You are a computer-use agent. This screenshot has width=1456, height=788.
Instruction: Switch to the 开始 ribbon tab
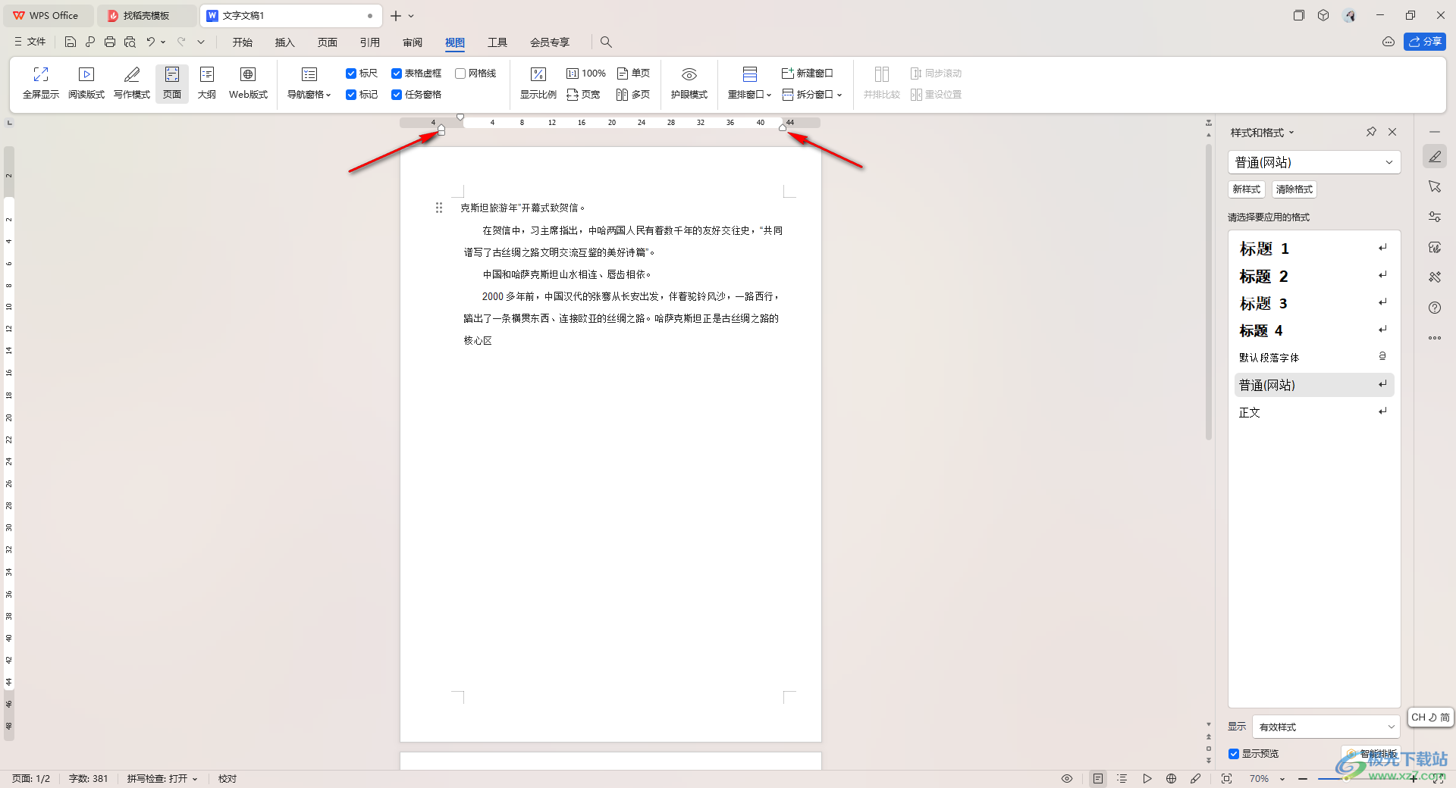(243, 42)
